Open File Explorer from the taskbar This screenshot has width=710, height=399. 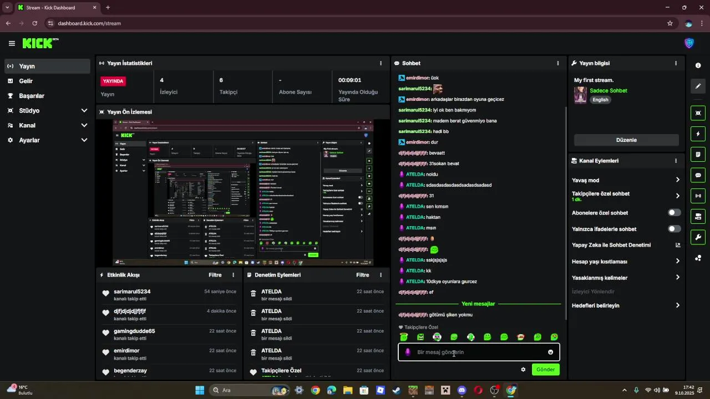[348, 390]
